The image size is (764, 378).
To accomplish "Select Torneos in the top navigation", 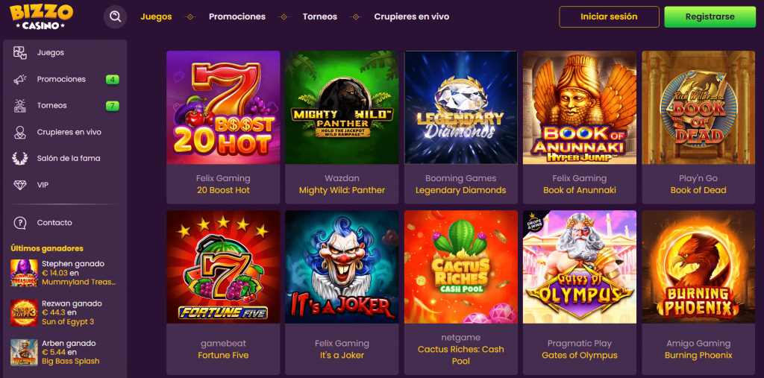I will point(320,16).
